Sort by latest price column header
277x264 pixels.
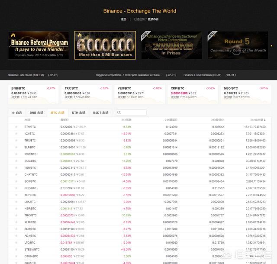tap(64, 120)
